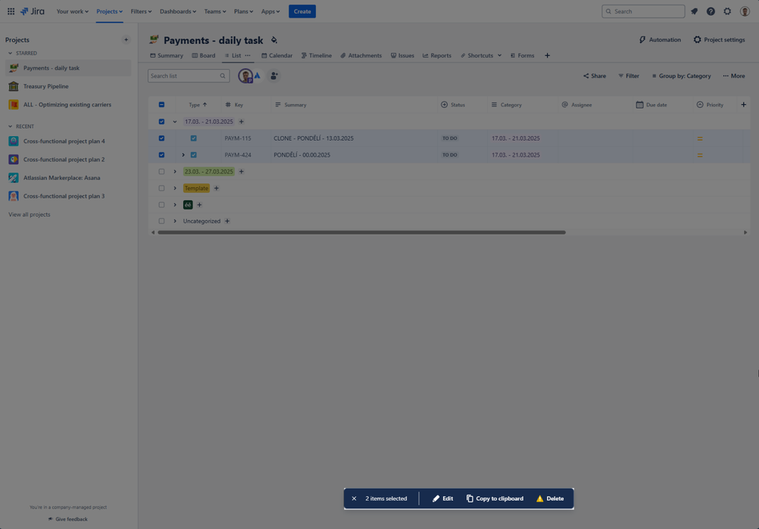Switch to the Calendar tab
This screenshot has width=759, height=529.
(x=277, y=55)
